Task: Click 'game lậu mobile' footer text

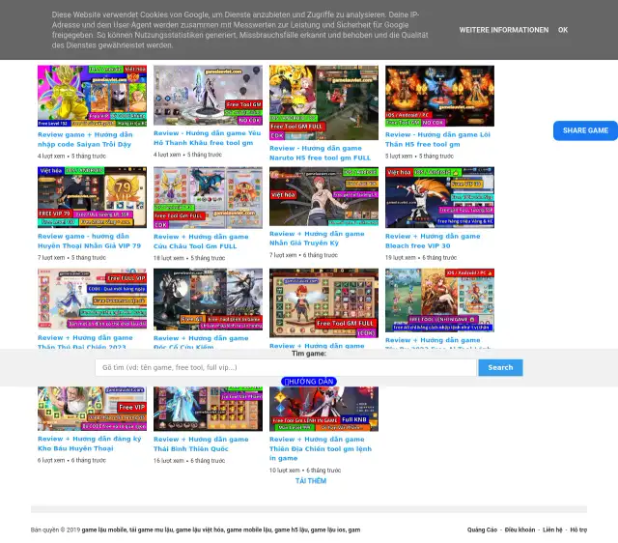Action: 104,530
